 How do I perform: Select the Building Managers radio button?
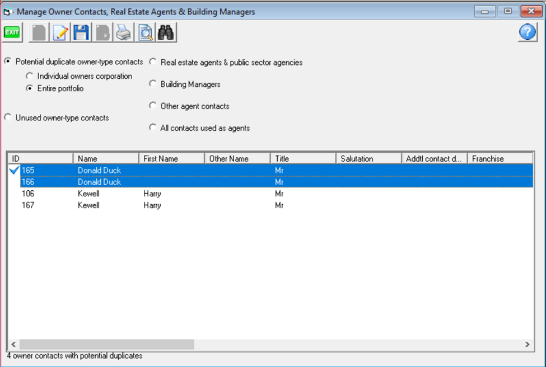(152, 84)
